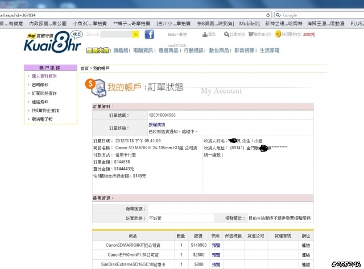Open 小魚3C bookmark in bookmarks bar
Image resolution: width=364 pixels, height=269 pixels.
point(90,23)
